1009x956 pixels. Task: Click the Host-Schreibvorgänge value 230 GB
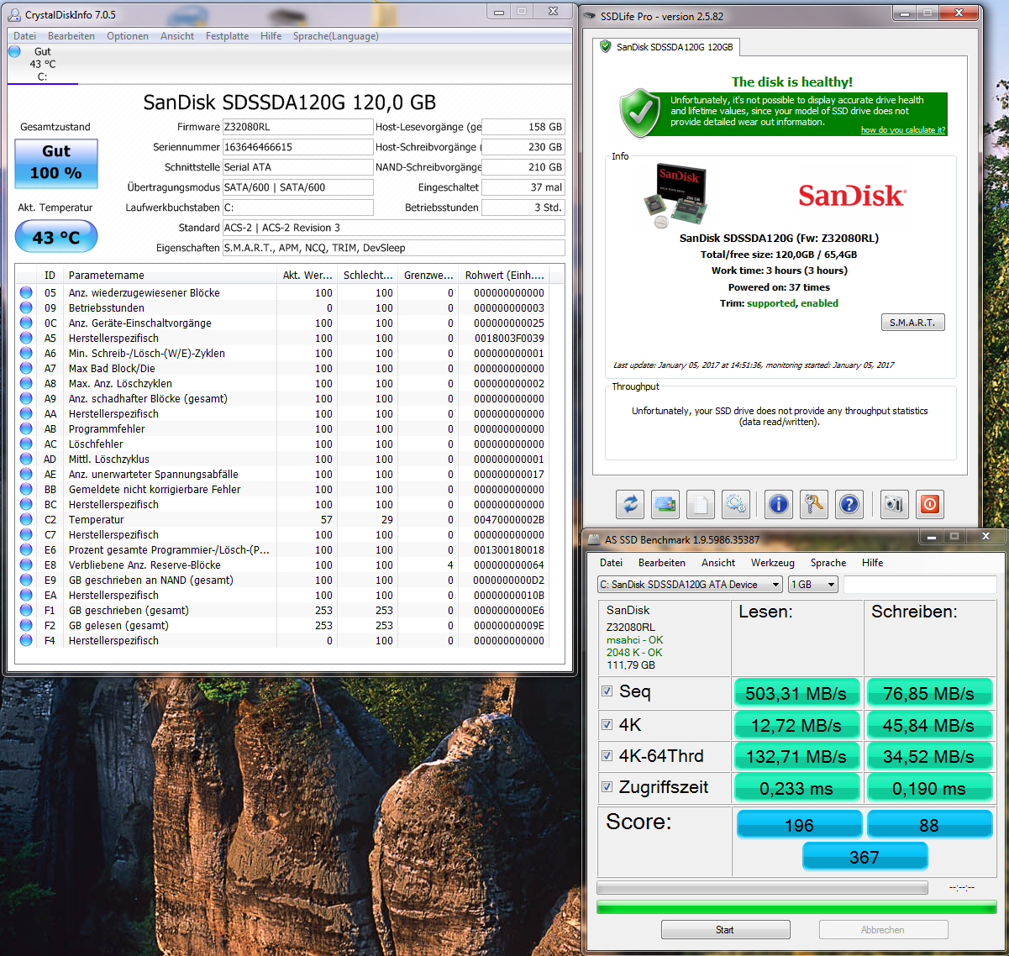tap(523, 147)
